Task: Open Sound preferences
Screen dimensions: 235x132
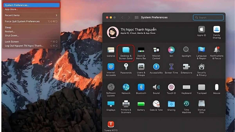Action: pos(156,89)
